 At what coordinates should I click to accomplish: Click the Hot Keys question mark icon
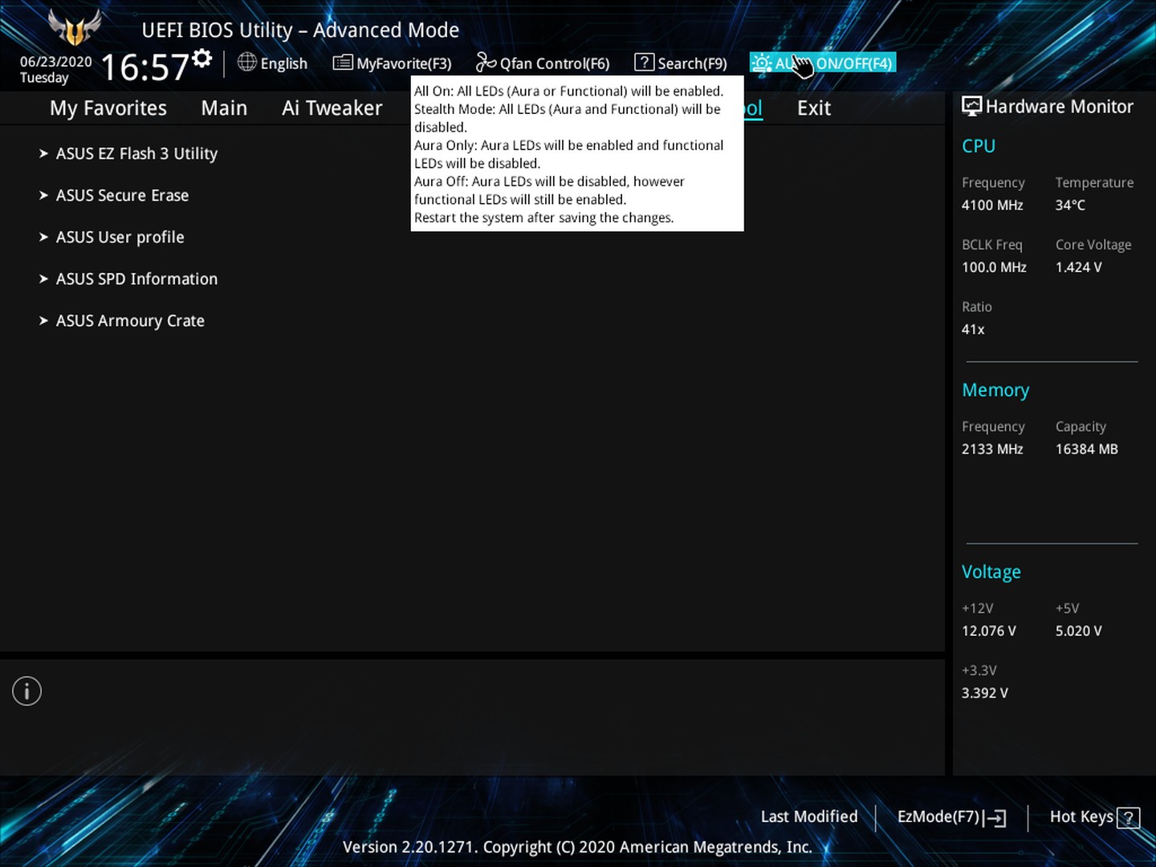pos(1128,818)
